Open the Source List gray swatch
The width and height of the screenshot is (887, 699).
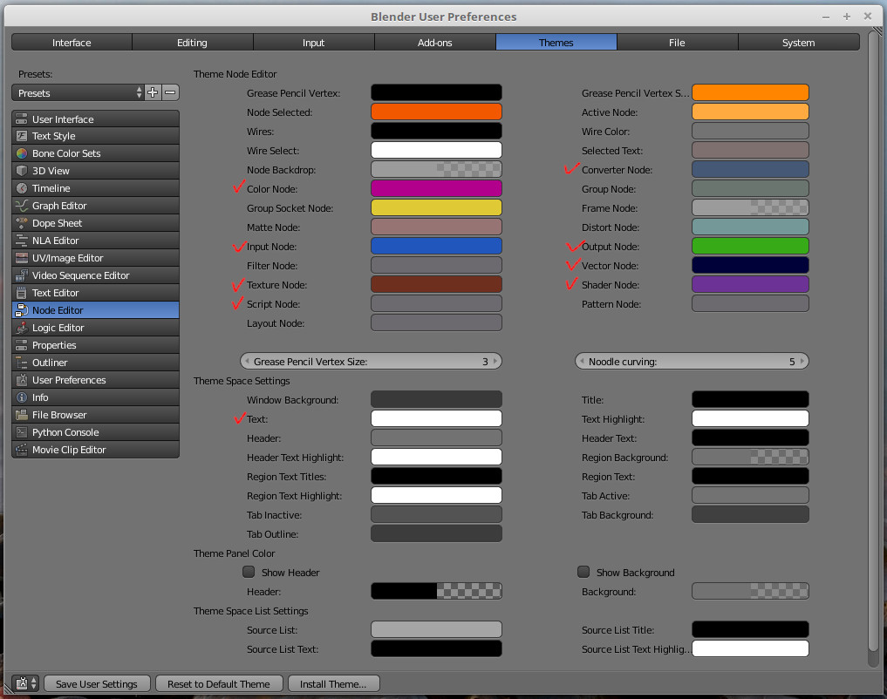point(436,629)
